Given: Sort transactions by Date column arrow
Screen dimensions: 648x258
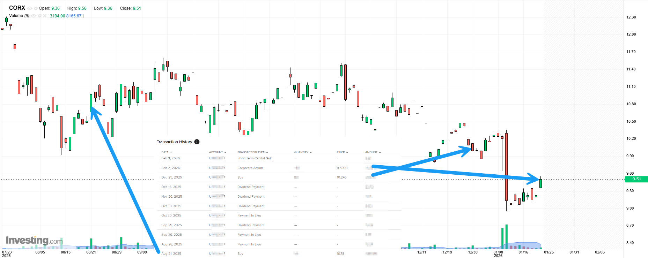Looking at the screenshot, I should pos(171,152).
